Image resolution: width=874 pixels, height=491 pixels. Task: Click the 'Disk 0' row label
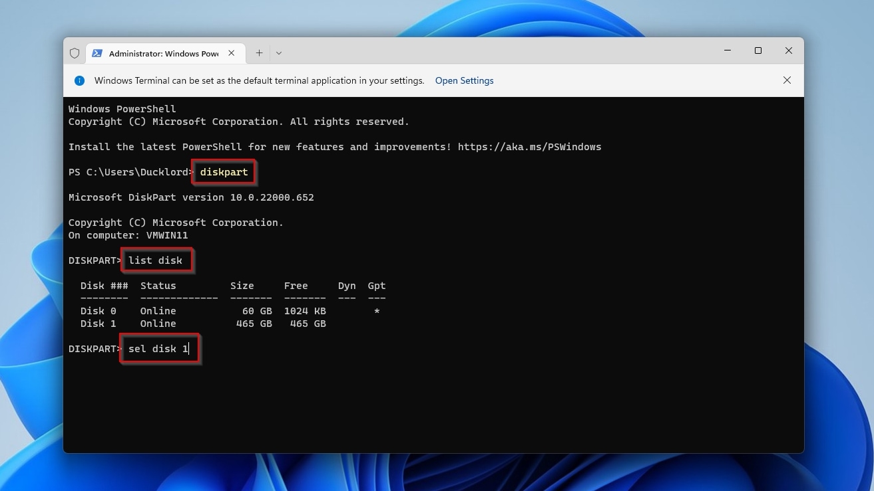(99, 311)
